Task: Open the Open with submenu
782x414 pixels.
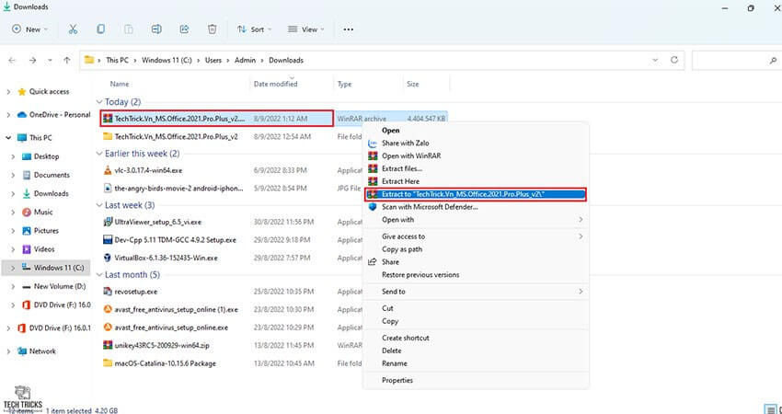Action: (x=476, y=220)
